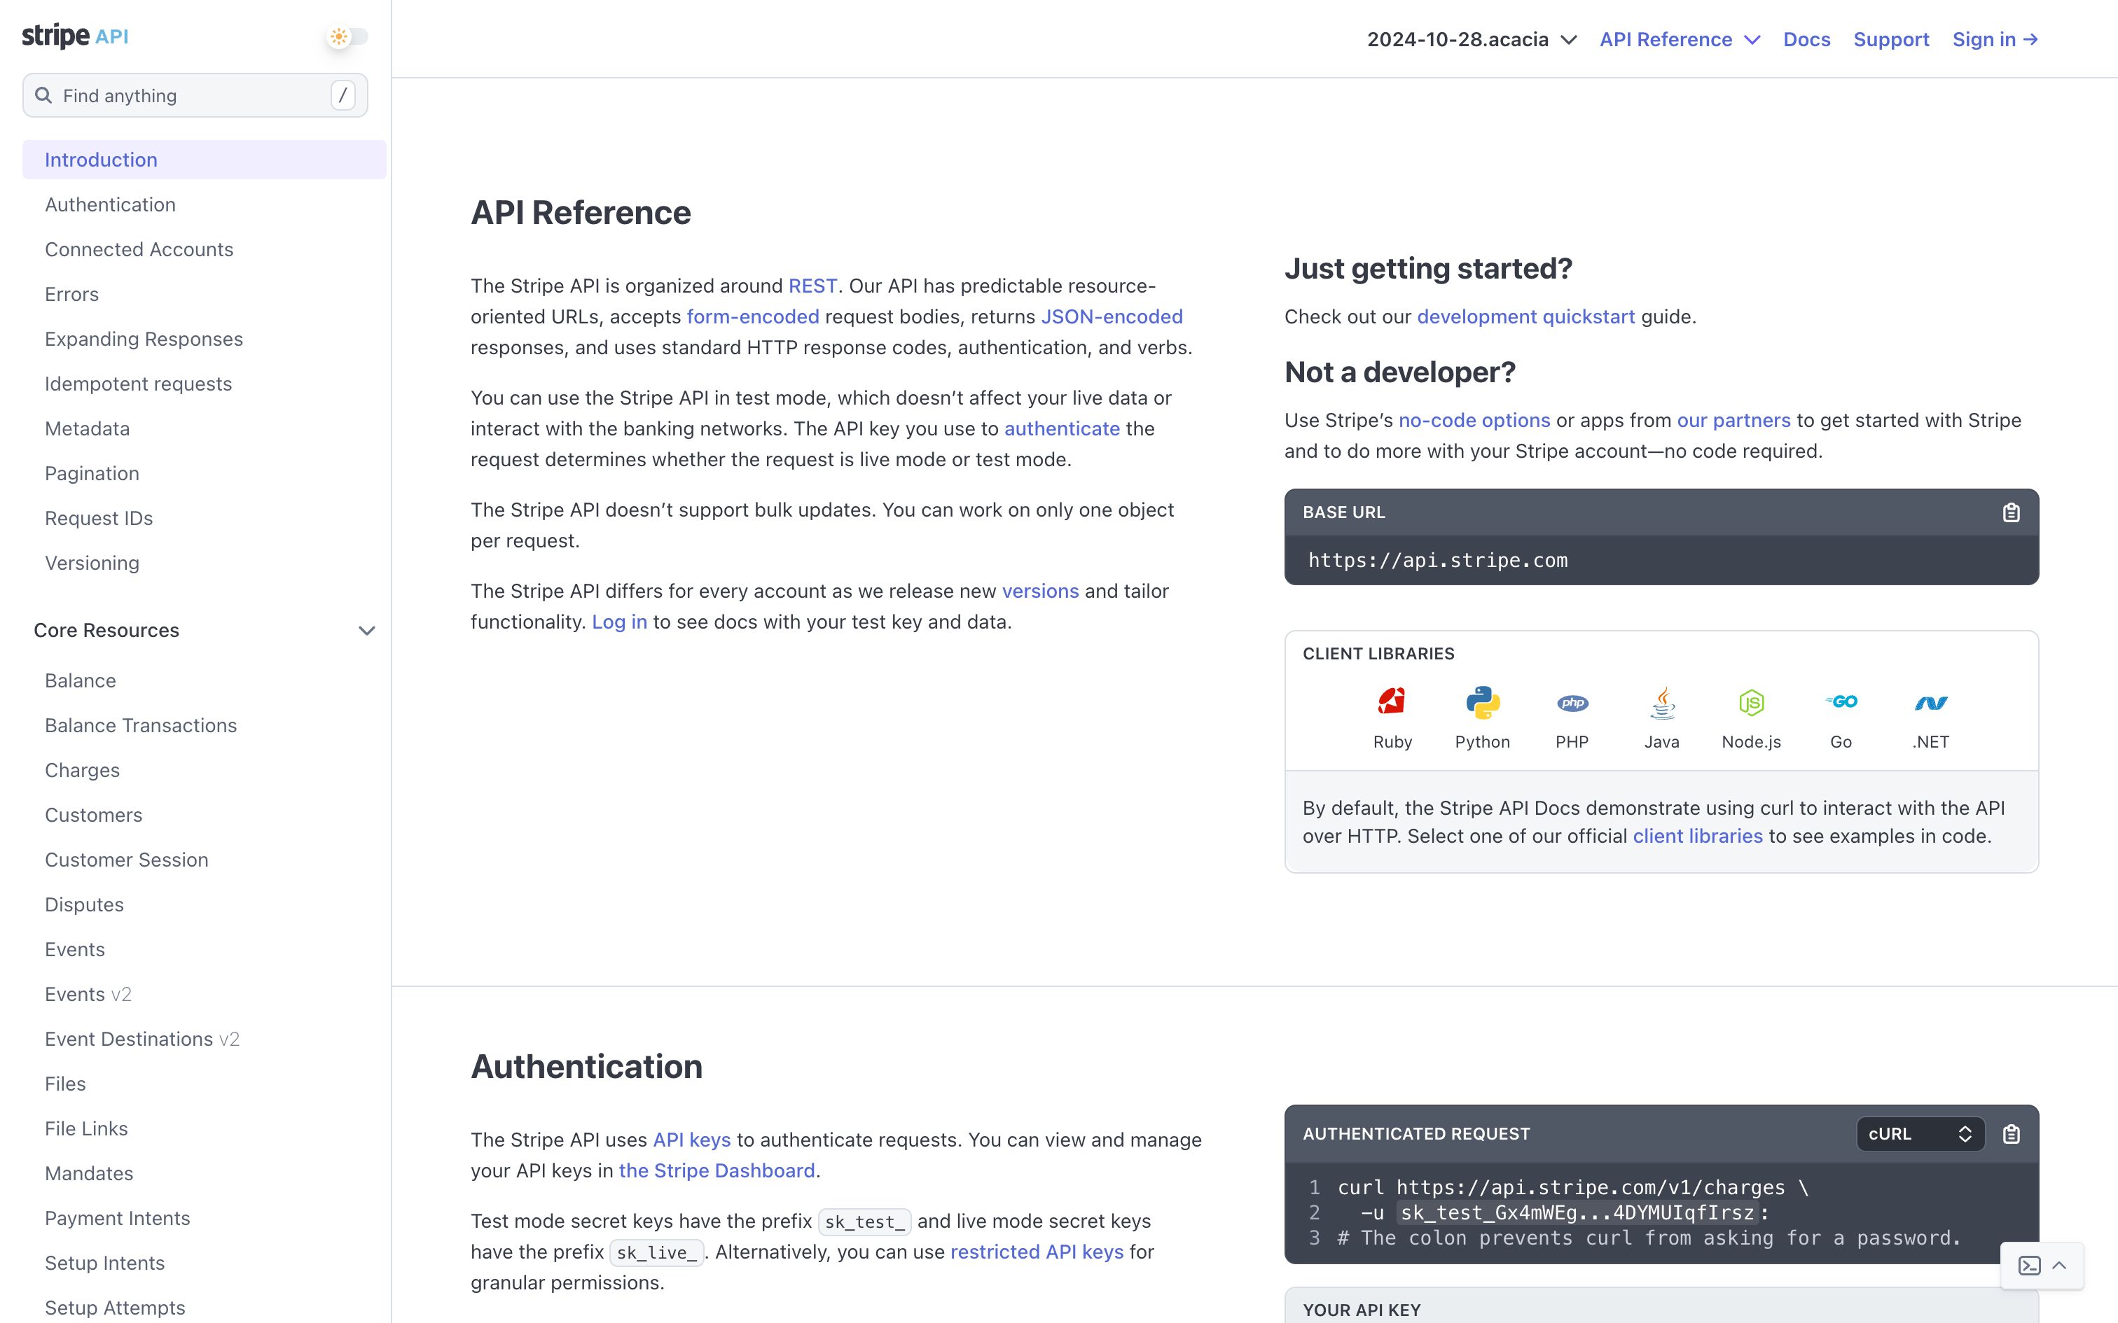The width and height of the screenshot is (2118, 1323).
Task: Click the client libraries link
Action: pos(1698,836)
